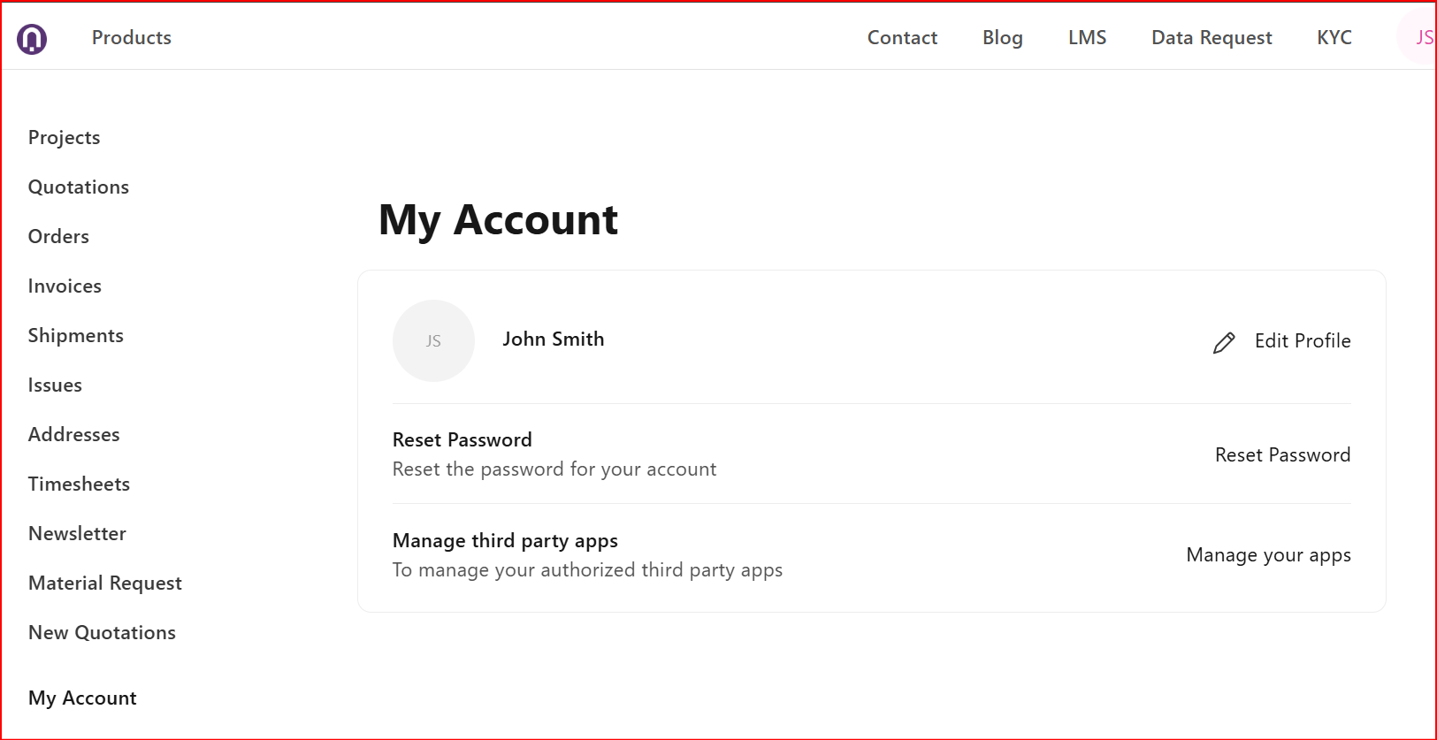This screenshot has height=740, width=1437.
Task: Click the Edit Profile text
Action: 1302,341
